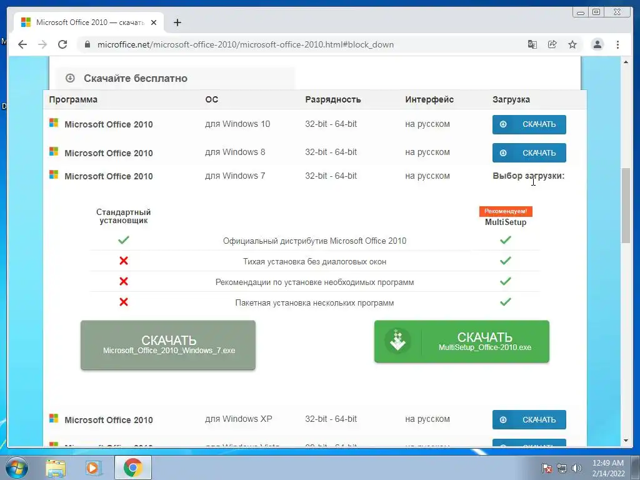Click the 'MultiSetup' column heading

click(506, 222)
